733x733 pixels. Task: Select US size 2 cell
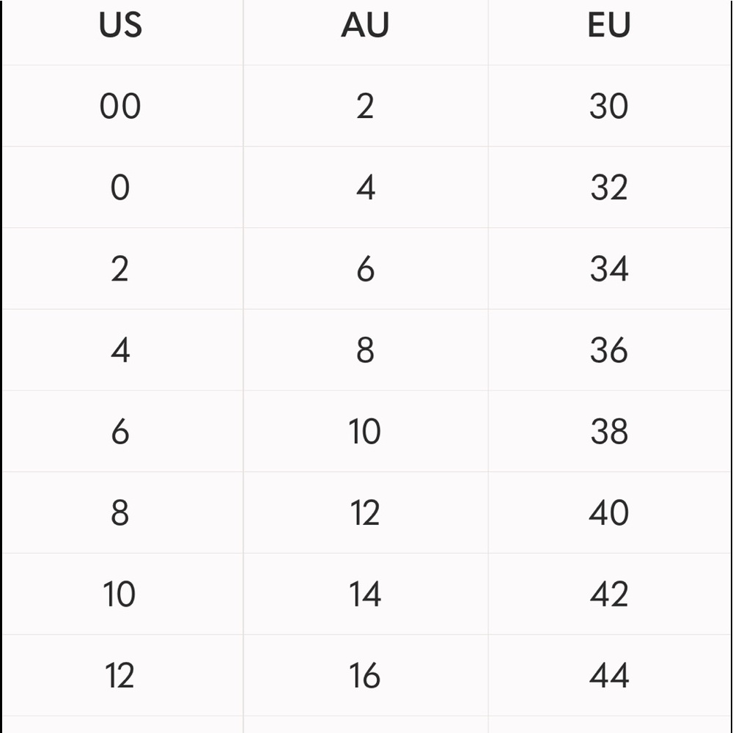120,270
